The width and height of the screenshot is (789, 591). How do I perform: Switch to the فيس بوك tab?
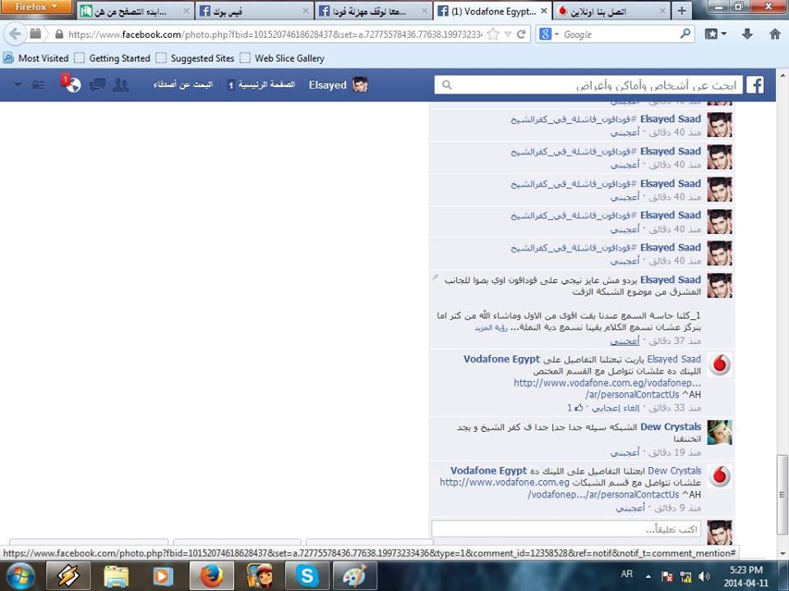click(x=254, y=11)
